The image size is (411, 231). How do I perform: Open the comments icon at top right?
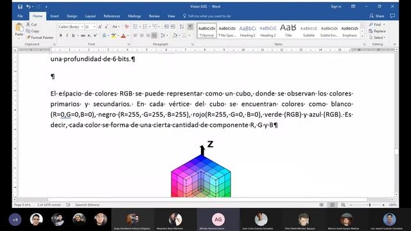pyautogui.click(x=392, y=16)
